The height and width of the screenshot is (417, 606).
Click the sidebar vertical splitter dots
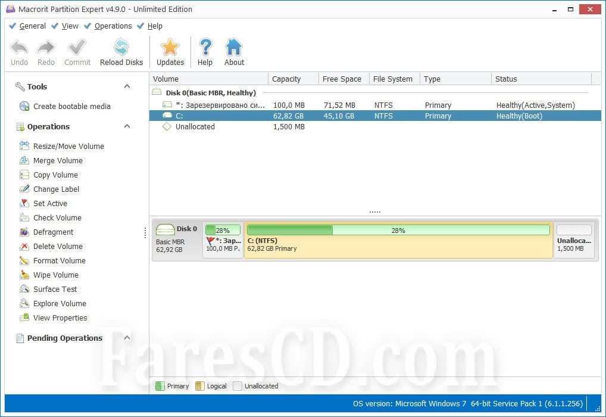(145, 232)
